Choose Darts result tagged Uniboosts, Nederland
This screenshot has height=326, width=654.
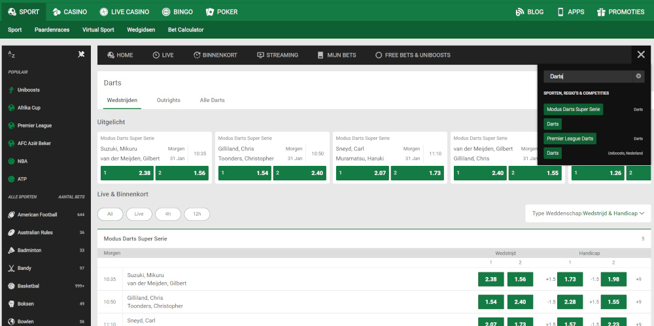[553, 153]
